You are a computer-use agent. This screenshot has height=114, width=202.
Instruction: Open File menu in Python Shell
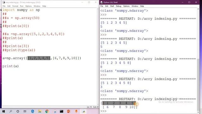[102, 6]
